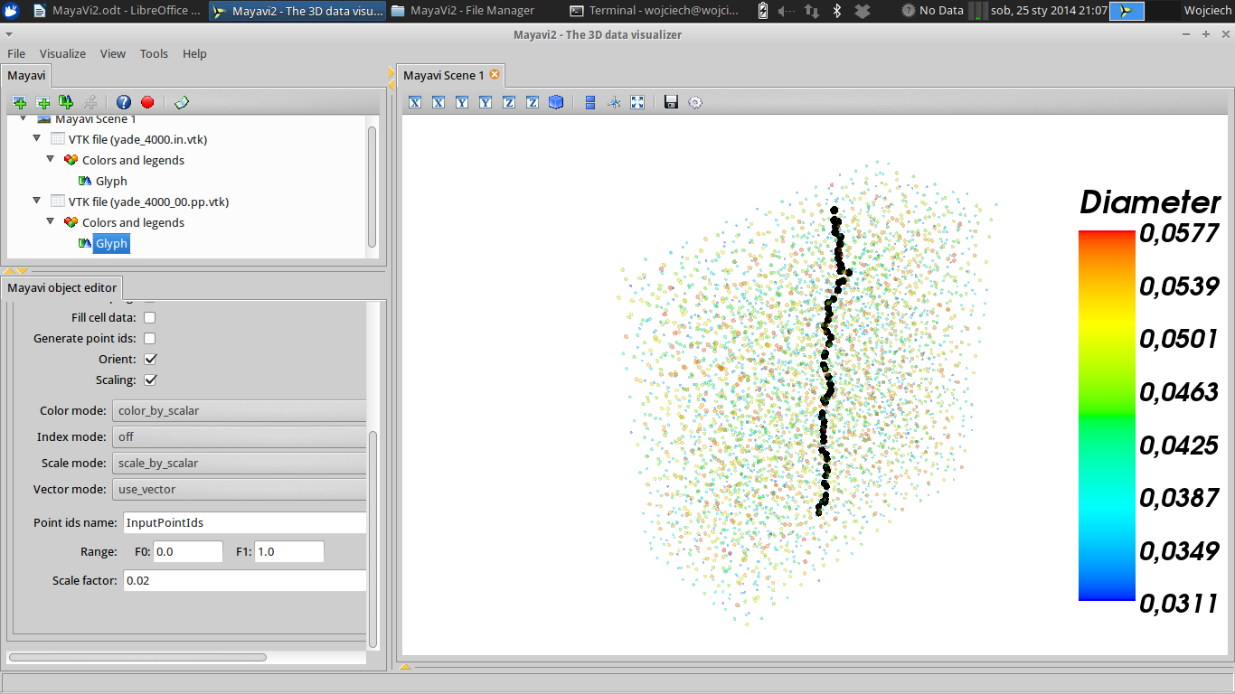Save the current scene to file

click(x=671, y=102)
